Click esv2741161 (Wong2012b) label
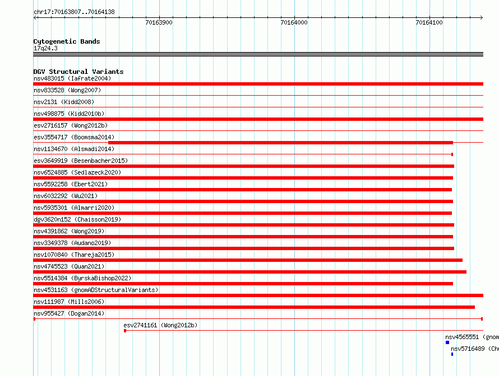This screenshot has width=499, height=376. coord(160,325)
